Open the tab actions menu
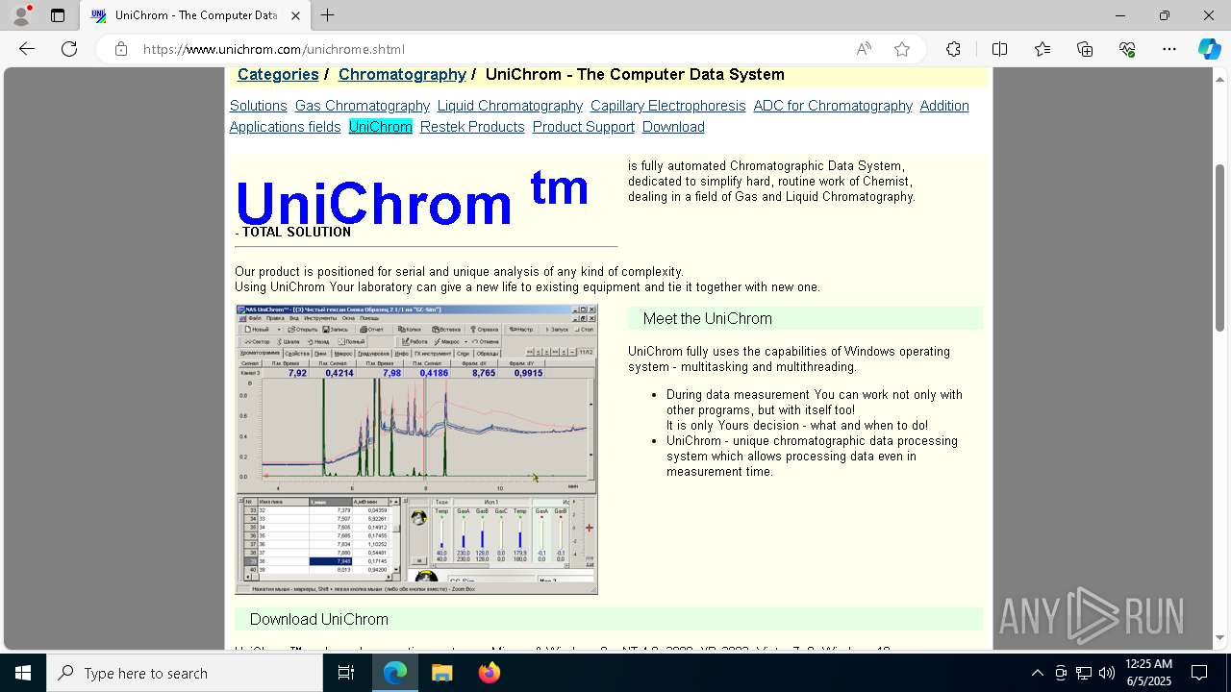Viewport: 1231px width, 692px height. tap(58, 15)
